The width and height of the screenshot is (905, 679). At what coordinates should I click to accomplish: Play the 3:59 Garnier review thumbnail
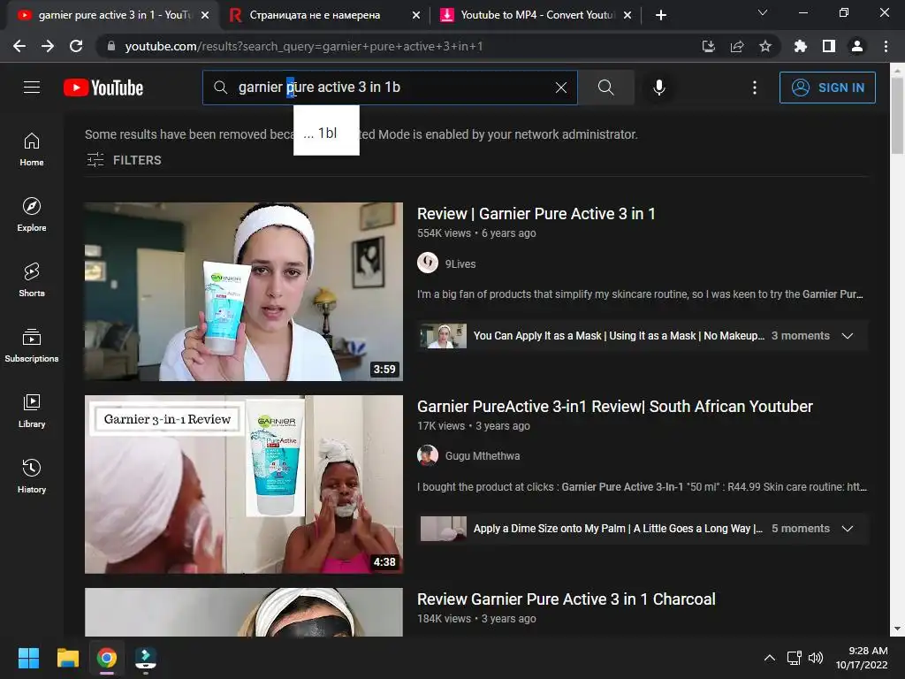[244, 292]
